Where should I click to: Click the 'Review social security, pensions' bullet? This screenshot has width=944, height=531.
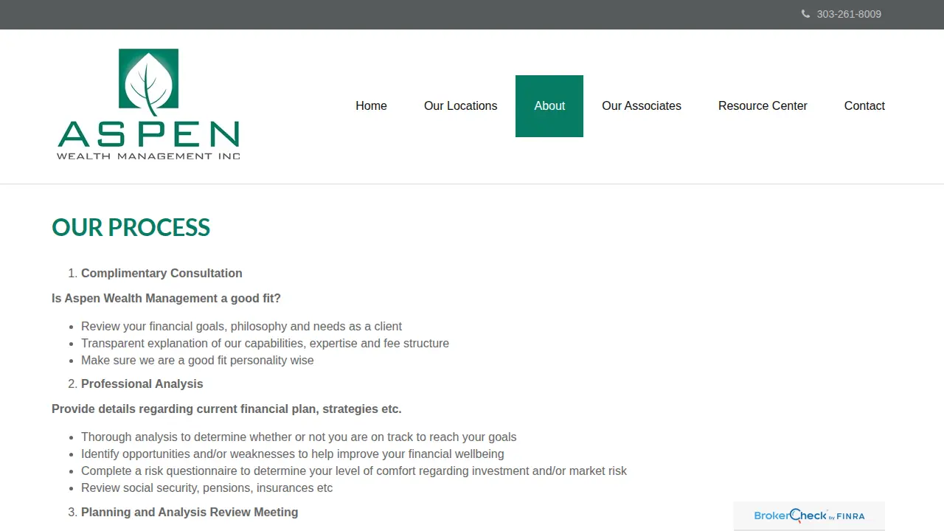[x=206, y=487]
